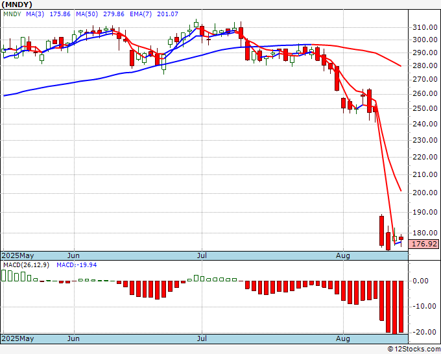Click the (MNDY) chart title
441x354 pixels.
(17, 5)
